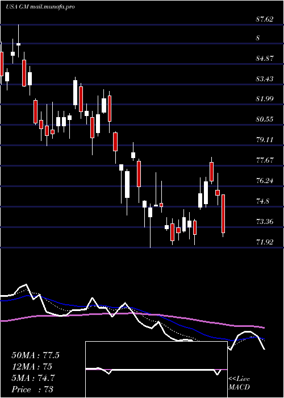Click inside the MACD indicator box

pyautogui.click(x=156, y=370)
